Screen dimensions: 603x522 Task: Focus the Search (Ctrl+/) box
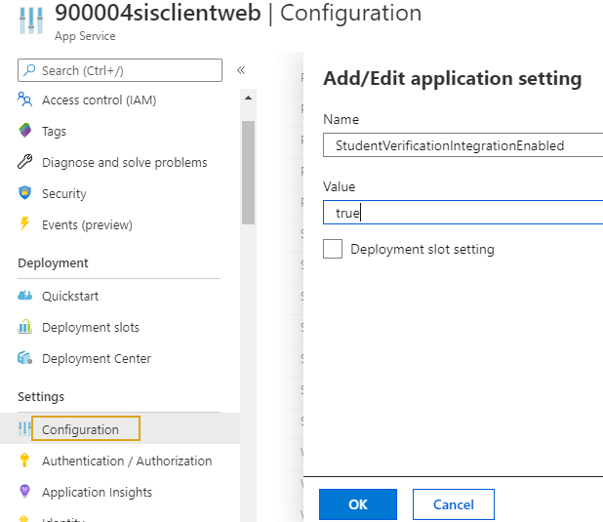coord(120,70)
